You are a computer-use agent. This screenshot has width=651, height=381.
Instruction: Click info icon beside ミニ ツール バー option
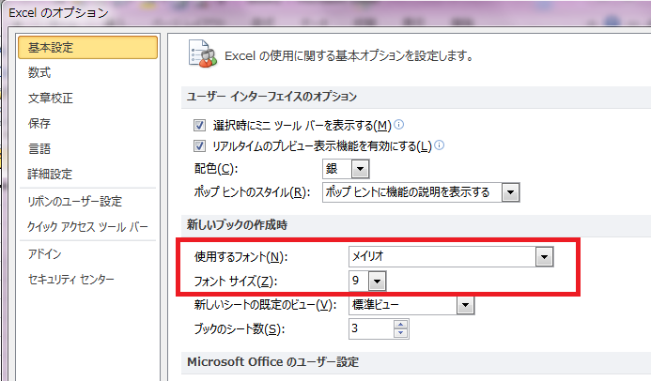coord(398,124)
